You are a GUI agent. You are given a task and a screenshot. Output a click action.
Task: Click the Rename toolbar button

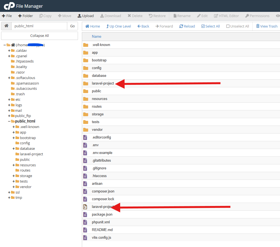coord(182,16)
